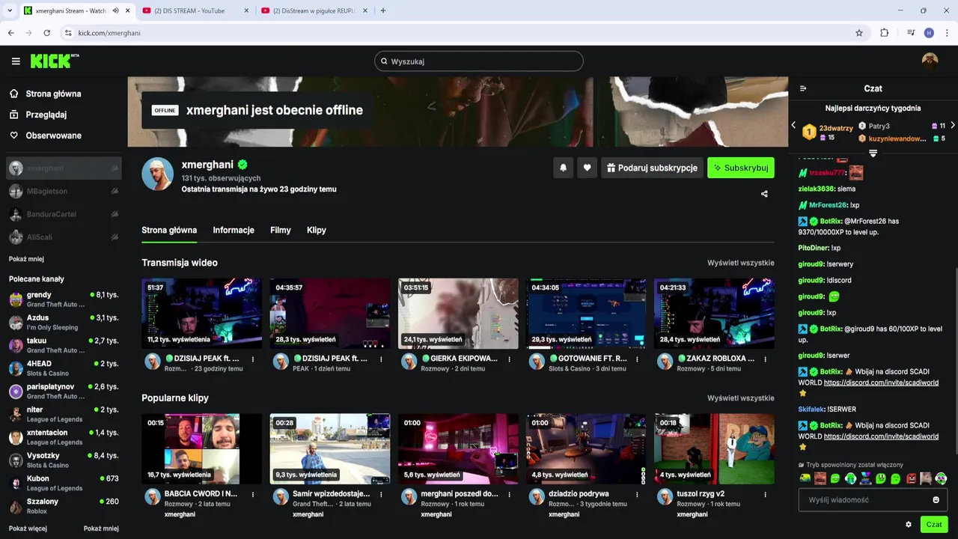958x539 pixels.
Task: Click Wyświetl wszystkie for Transmisja wideo
Action: pyautogui.click(x=741, y=263)
